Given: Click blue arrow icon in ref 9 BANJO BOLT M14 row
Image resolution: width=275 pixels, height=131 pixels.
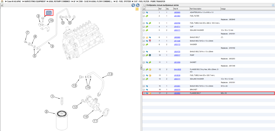Looking at the screenshot, I should pos(147,52).
